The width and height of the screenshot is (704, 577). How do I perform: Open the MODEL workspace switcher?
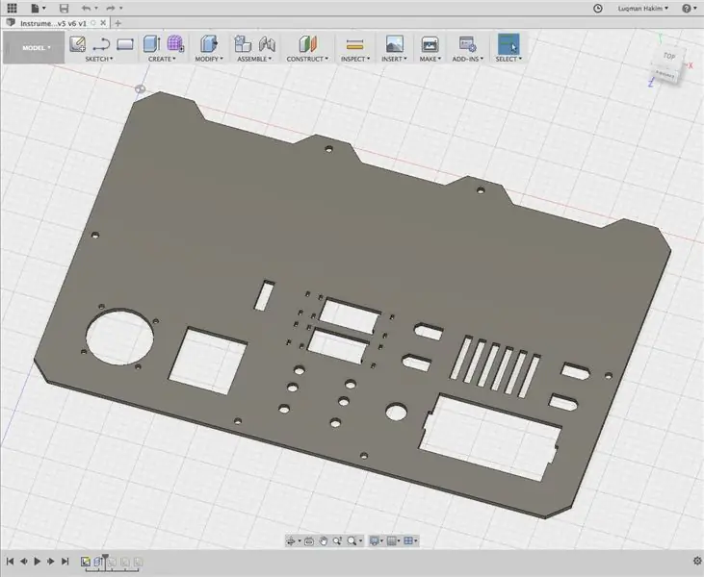[x=34, y=47]
